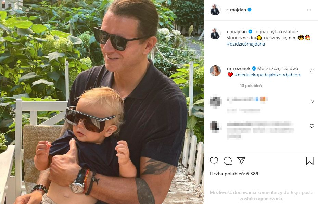
Task: Click the post photo of man and baby
Action: (x=102, y=102)
